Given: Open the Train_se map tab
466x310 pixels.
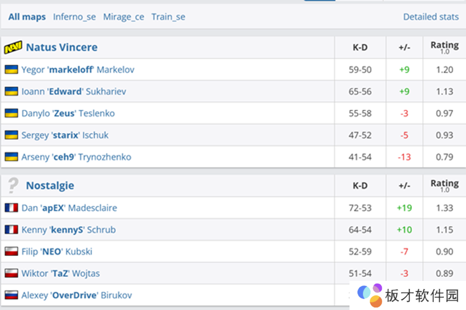Looking at the screenshot, I should coord(168,17).
